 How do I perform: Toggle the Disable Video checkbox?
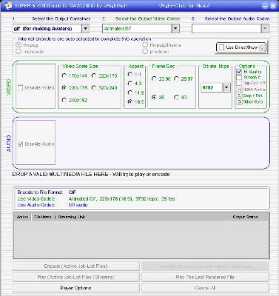coord(21,87)
